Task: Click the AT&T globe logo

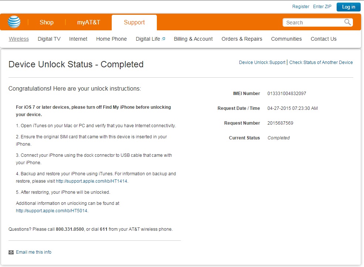Action: [x=14, y=22]
